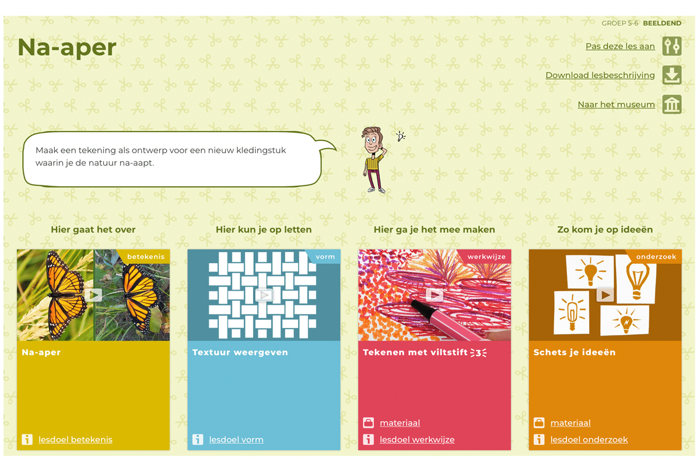Image resolution: width=700 pixels, height=466 pixels.
Task: Play the Schets je ideeën video
Action: click(605, 295)
